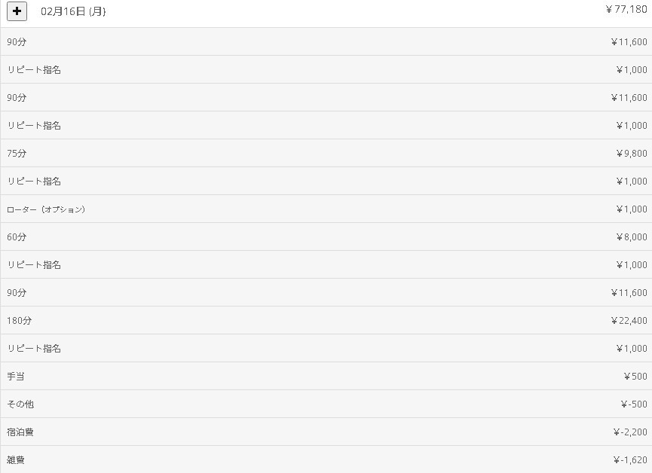
Task: Select the ¥22,400 amount
Action: click(x=629, y=321)
